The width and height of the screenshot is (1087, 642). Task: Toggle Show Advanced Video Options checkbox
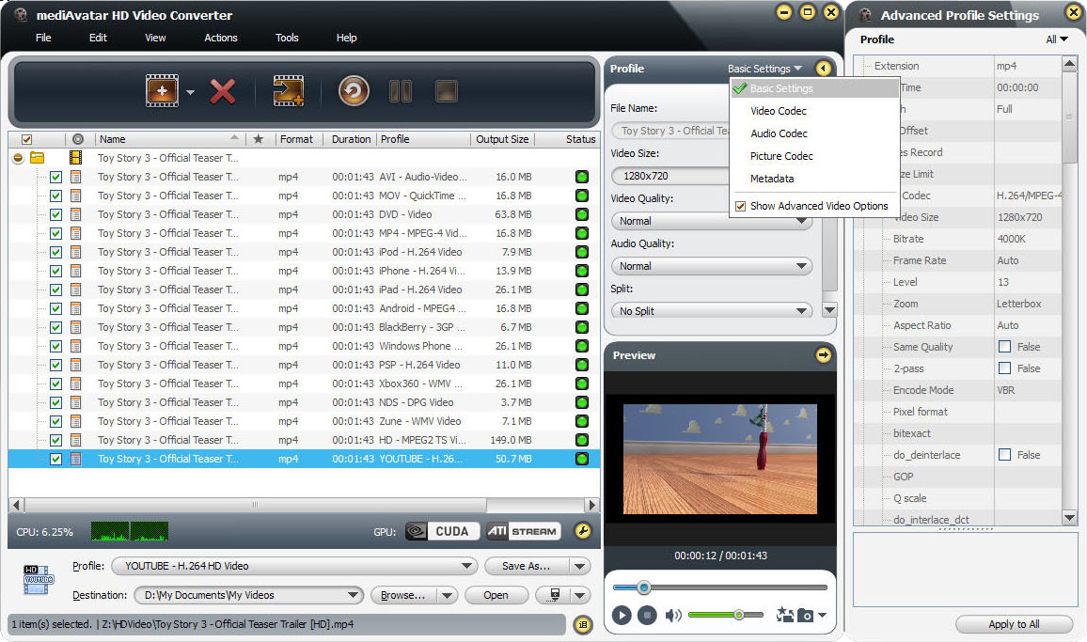[740, 206]
